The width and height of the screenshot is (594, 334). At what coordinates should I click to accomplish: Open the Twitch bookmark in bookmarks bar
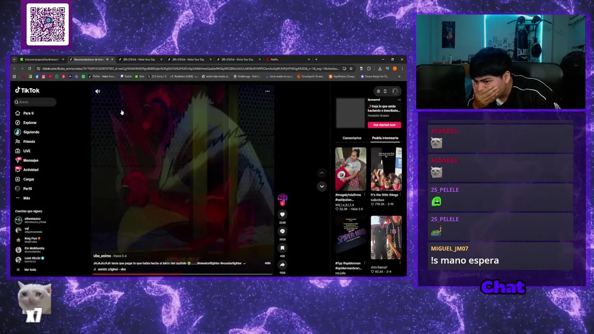[x=126, y=77]
